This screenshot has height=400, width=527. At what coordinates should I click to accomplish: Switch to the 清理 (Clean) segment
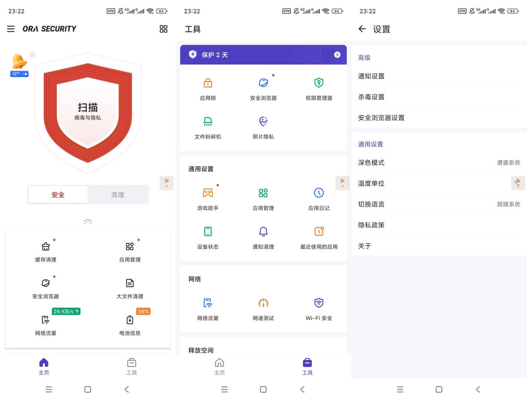[x=118, y=195]
